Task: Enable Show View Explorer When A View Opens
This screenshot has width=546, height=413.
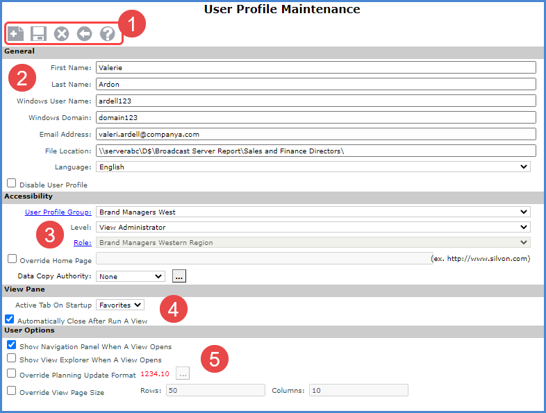Action: coord(12,359)
